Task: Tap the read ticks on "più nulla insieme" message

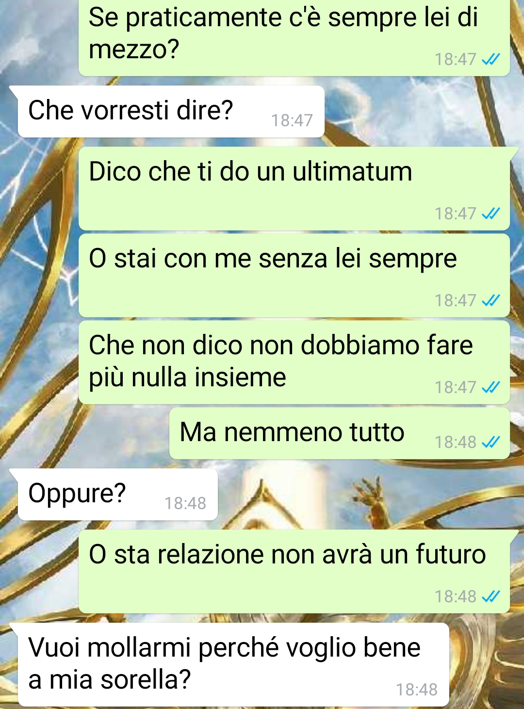Action: pyautogui.click(x=491, y=387)
